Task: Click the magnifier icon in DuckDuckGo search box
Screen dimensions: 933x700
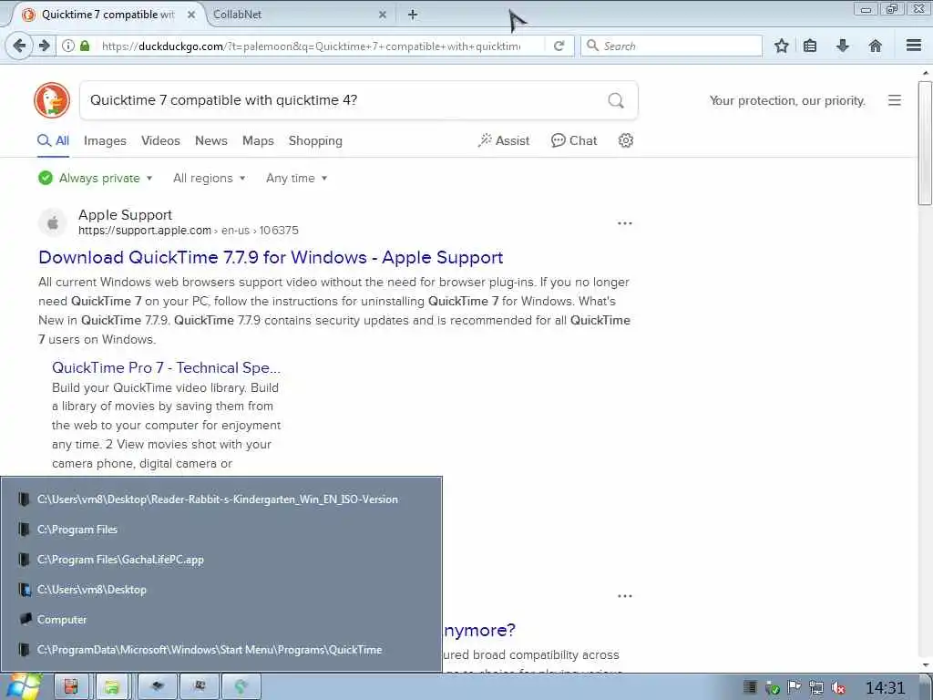Action: point(616,100)
